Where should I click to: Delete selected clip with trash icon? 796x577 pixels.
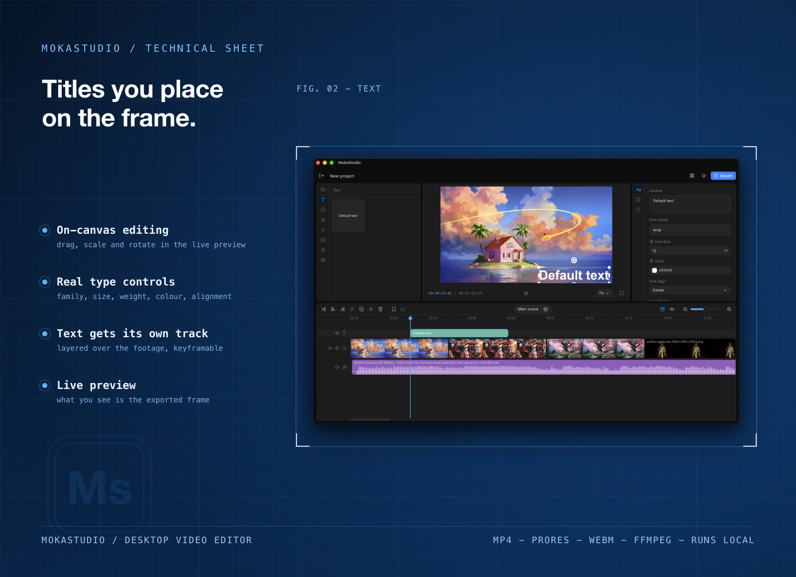tap(381, 309)
